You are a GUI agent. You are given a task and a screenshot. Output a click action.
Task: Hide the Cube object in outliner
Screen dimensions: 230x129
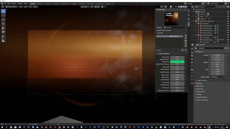point(228,16)
